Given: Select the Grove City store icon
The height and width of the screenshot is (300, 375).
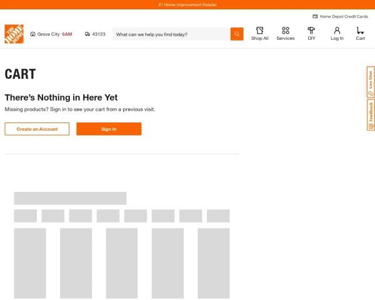Looking at the screenshot, I should (32, 34).
